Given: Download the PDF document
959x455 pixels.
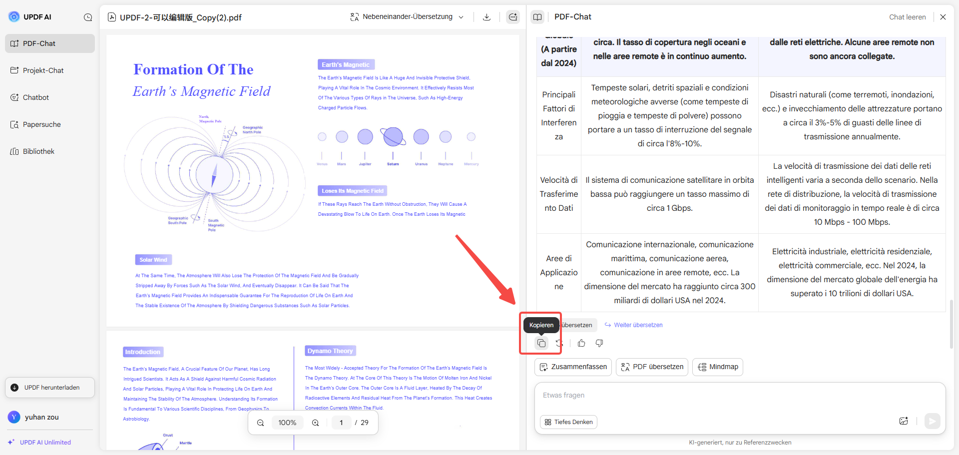Looking at the screenshot, I should (486, 17).
